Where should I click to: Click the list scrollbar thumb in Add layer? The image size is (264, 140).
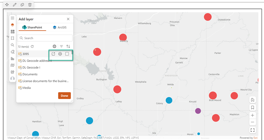(72, 52)
